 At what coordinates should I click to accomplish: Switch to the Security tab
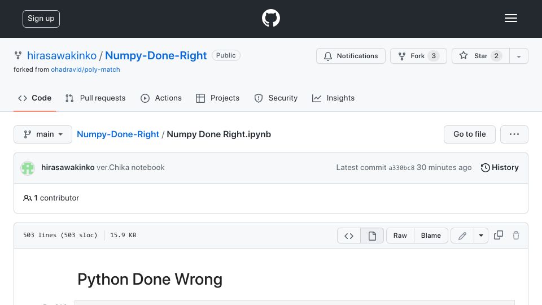[276, 98]
